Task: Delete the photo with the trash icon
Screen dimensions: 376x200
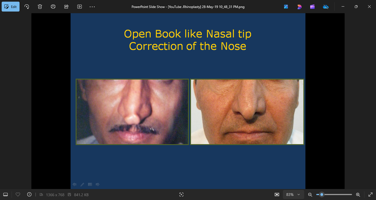Action: [x=40, y=7]
